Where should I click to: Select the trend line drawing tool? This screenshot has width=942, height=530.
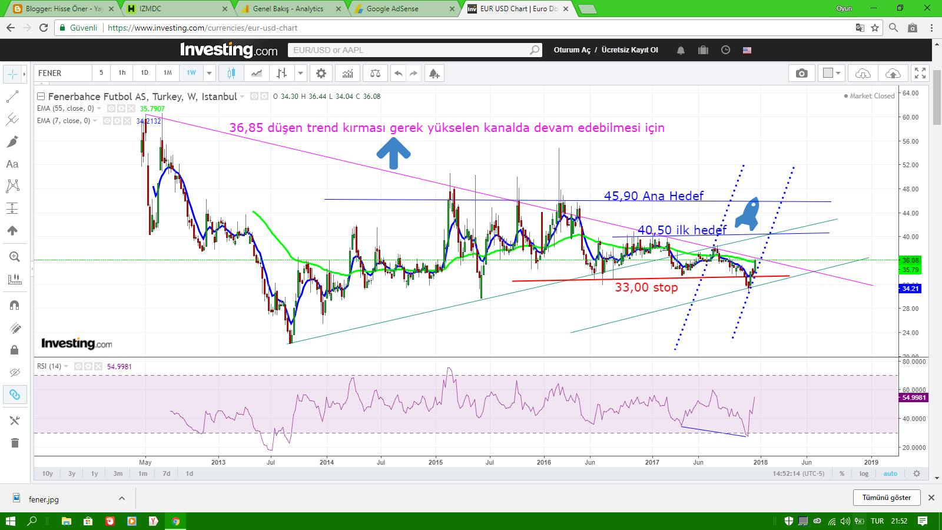12,97
